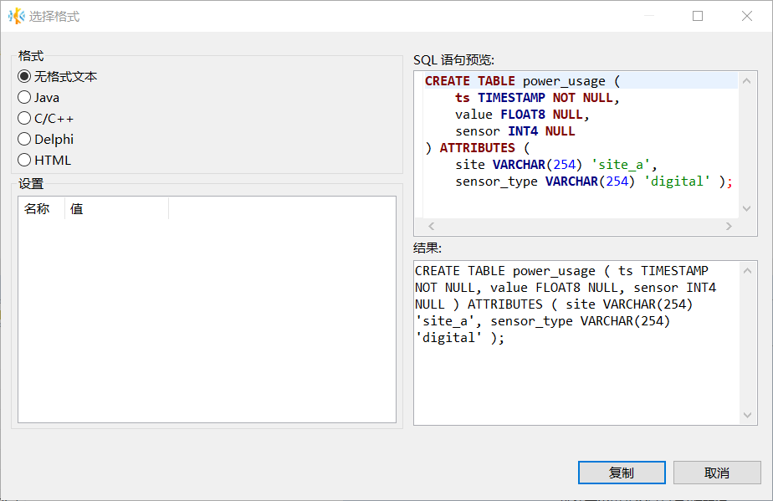This screenshot has width=773, height=501.
Task: Choose the Java format radio button
Action: pyautogui.click(x=24, y=97)
